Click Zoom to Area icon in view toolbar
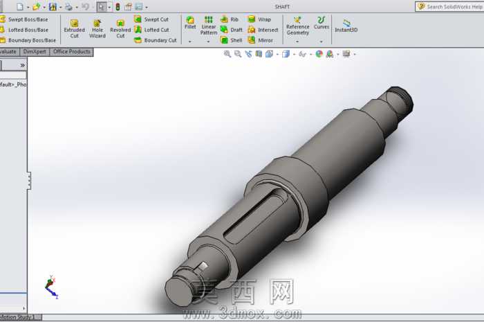Image resolution: width=484 pixels, height=322 pixels. [x=238, y=54]
